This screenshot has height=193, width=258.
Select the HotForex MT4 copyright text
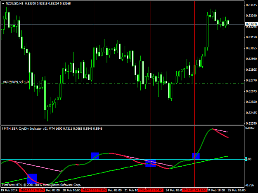coord(41,185)
